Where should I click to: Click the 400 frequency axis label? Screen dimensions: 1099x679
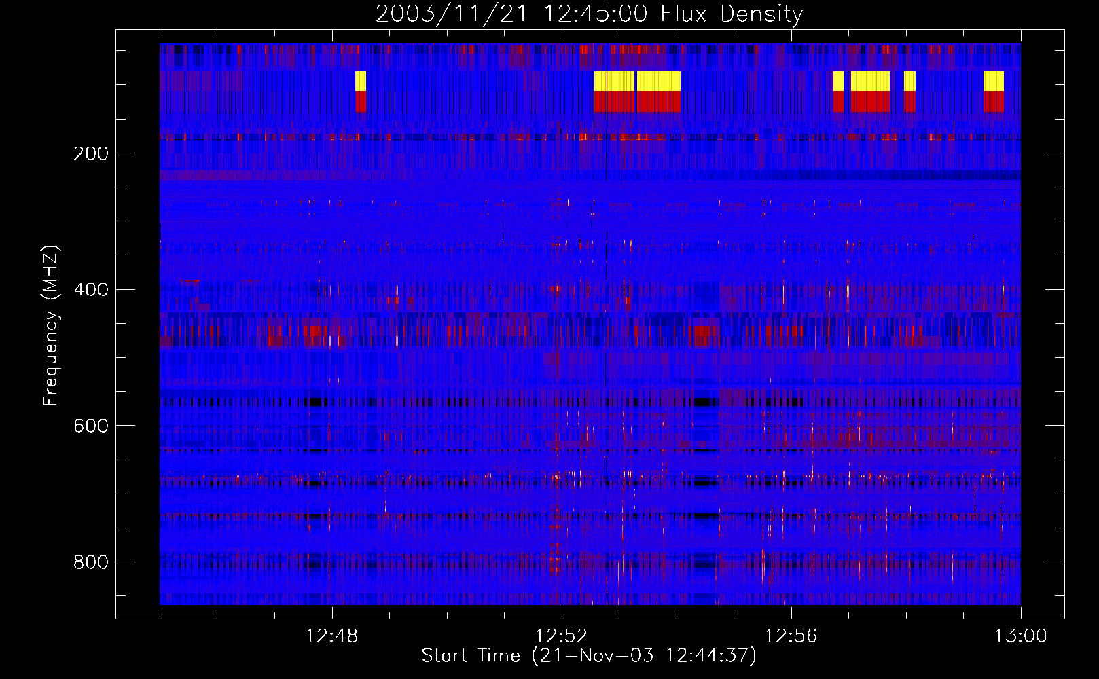(91, 290)
